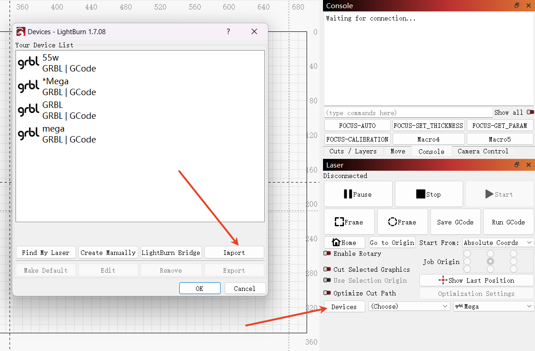
Task: Enable the Rotary toggle
Action: click(327, 253)
